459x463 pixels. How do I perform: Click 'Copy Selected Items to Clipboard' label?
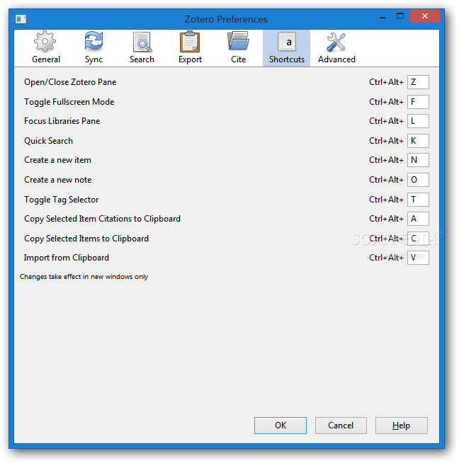[x=86, y=239]
